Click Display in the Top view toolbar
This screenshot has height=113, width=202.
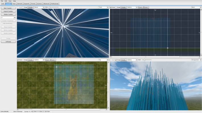click(30, 60)
